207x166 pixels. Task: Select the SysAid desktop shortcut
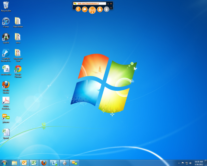tap(6, 38)
